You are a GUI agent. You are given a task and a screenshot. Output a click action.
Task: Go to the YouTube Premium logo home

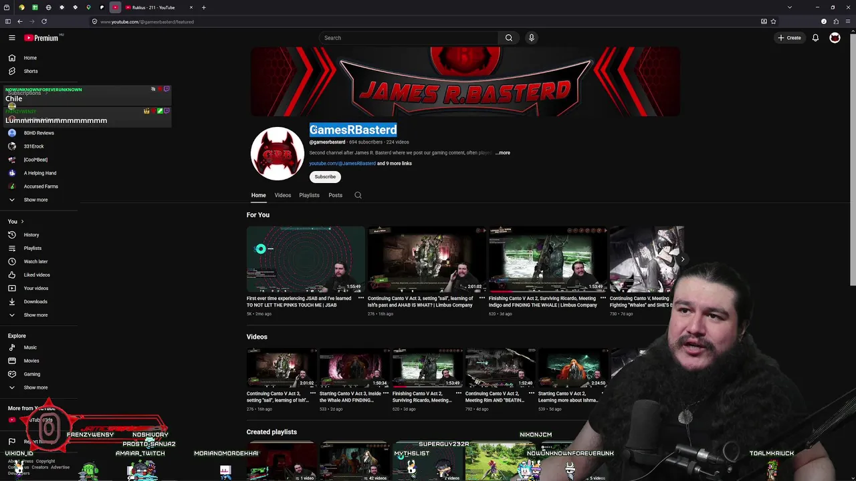pyautogui.click(x=41, y=38)
